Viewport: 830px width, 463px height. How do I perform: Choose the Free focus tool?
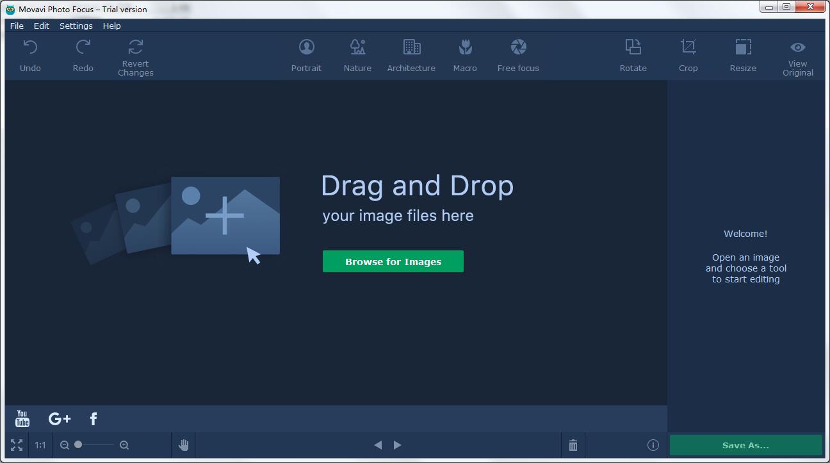click(518, 55)
